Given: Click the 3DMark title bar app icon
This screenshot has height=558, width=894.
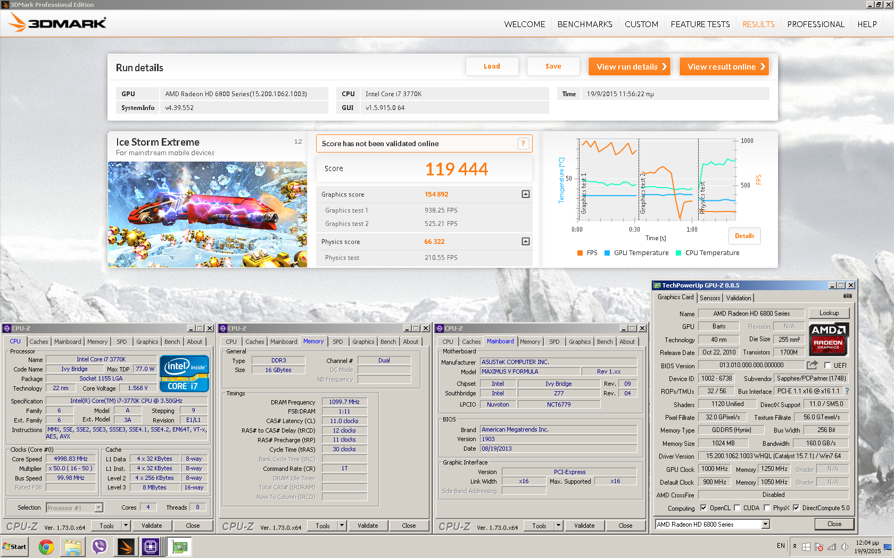Looking at the screenshot, I should click(5, 5).
